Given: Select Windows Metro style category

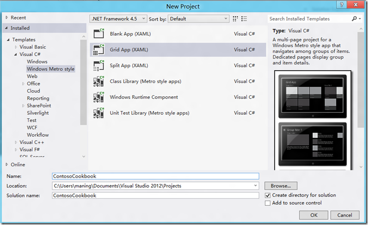Looking at the screenshot, I should (x=51, y=69).
